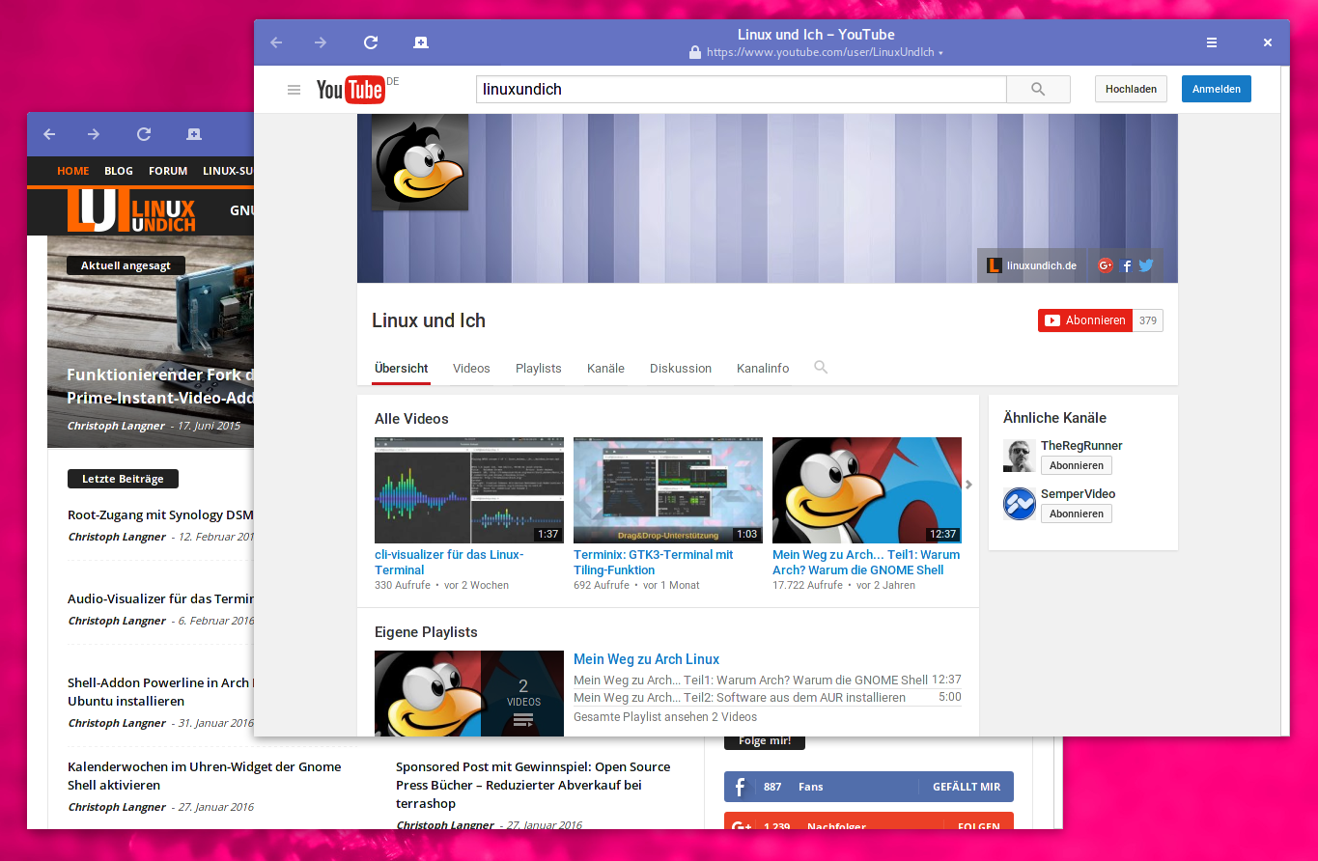Open the Mein Weg zu Arch Linux playlist
Image resolution: width=1318 pixels, height=861 pixels.
click(646, 659)
